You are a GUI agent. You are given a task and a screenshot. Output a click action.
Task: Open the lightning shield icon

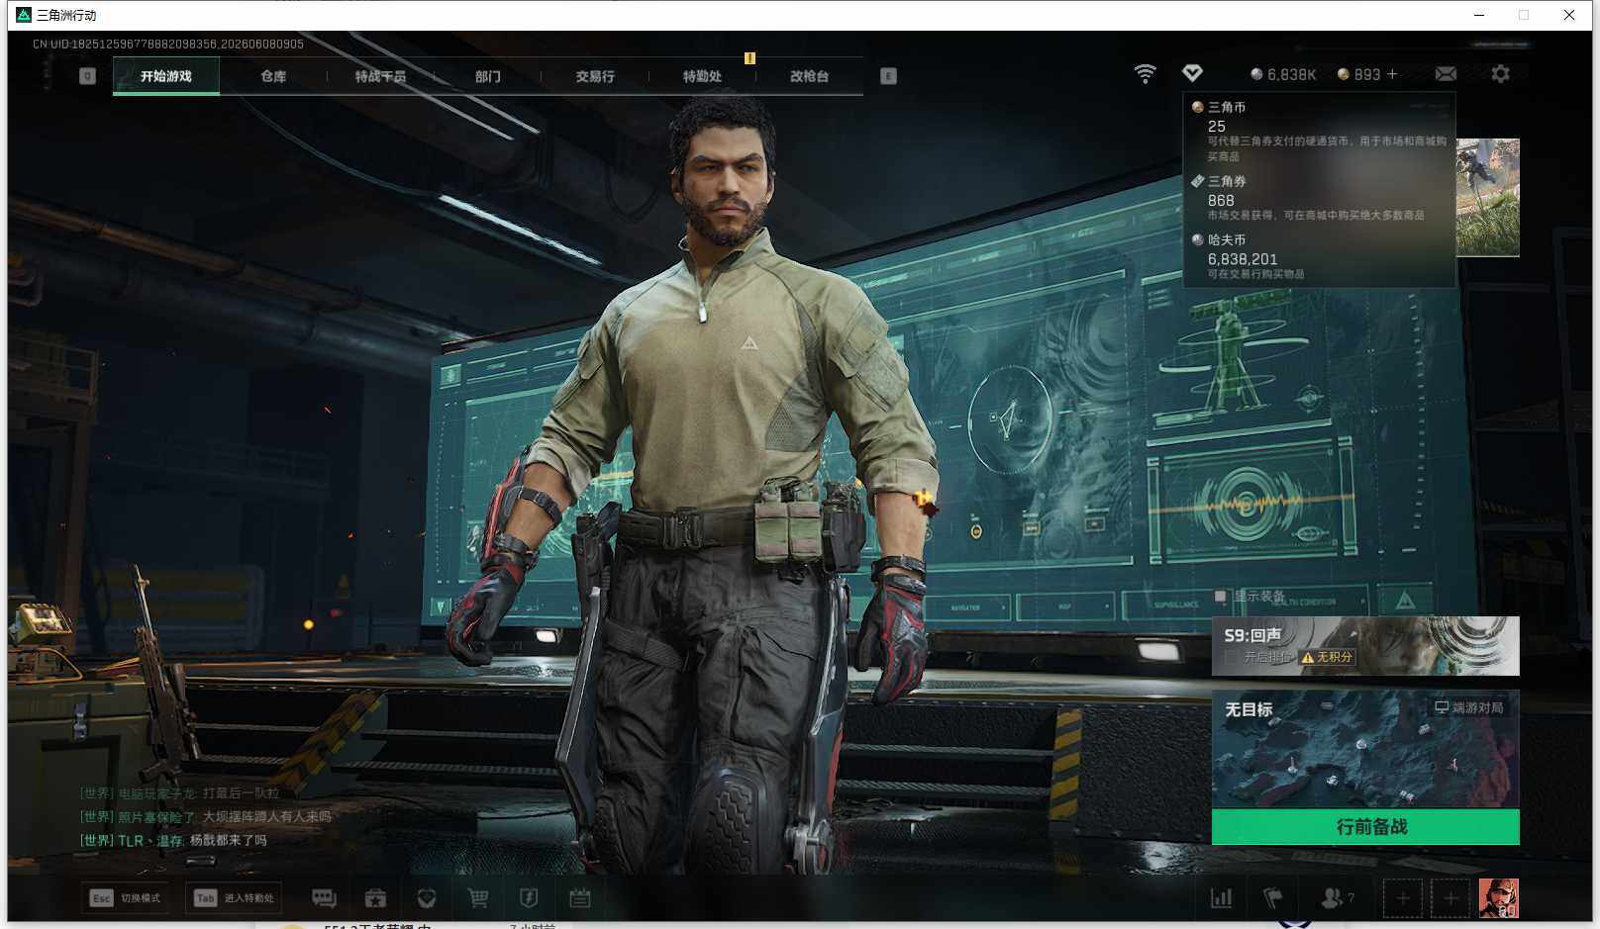pyautogui.click(x=529, y=898)
